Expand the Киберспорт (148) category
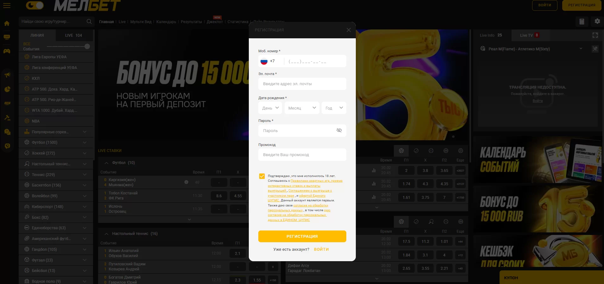604x284 pixels. pyautogui.click(x=56, y=207)
